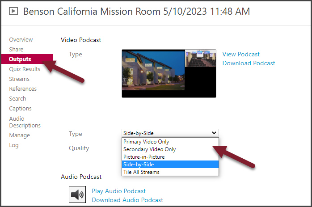Click the video podcast preview thumbnail

click(x=169, y=73)
